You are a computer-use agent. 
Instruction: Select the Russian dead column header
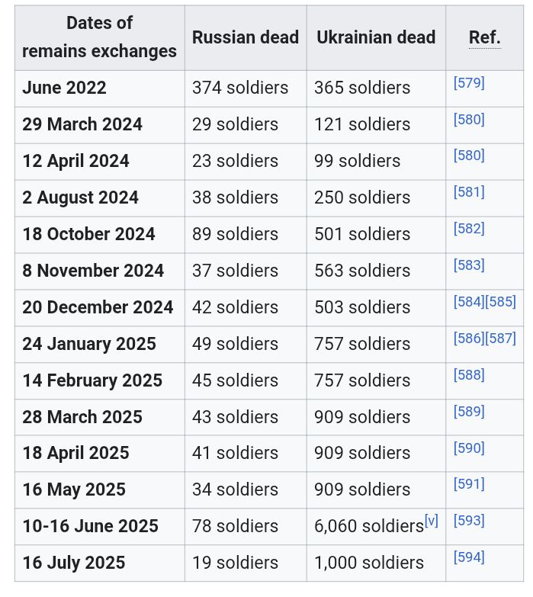246,37
